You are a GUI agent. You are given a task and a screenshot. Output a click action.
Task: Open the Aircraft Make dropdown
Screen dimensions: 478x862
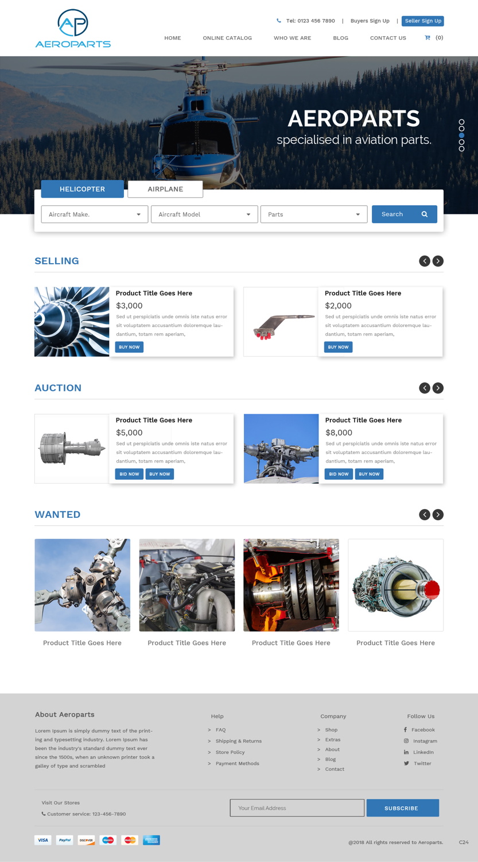[95, 214]
